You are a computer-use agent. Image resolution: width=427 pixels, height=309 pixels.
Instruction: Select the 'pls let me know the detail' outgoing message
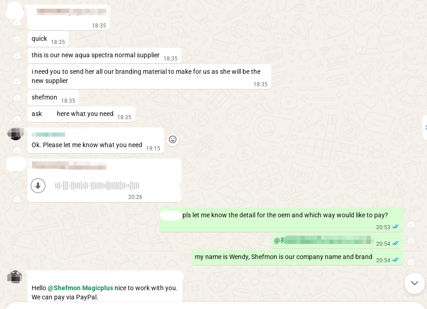pos(411,224)
